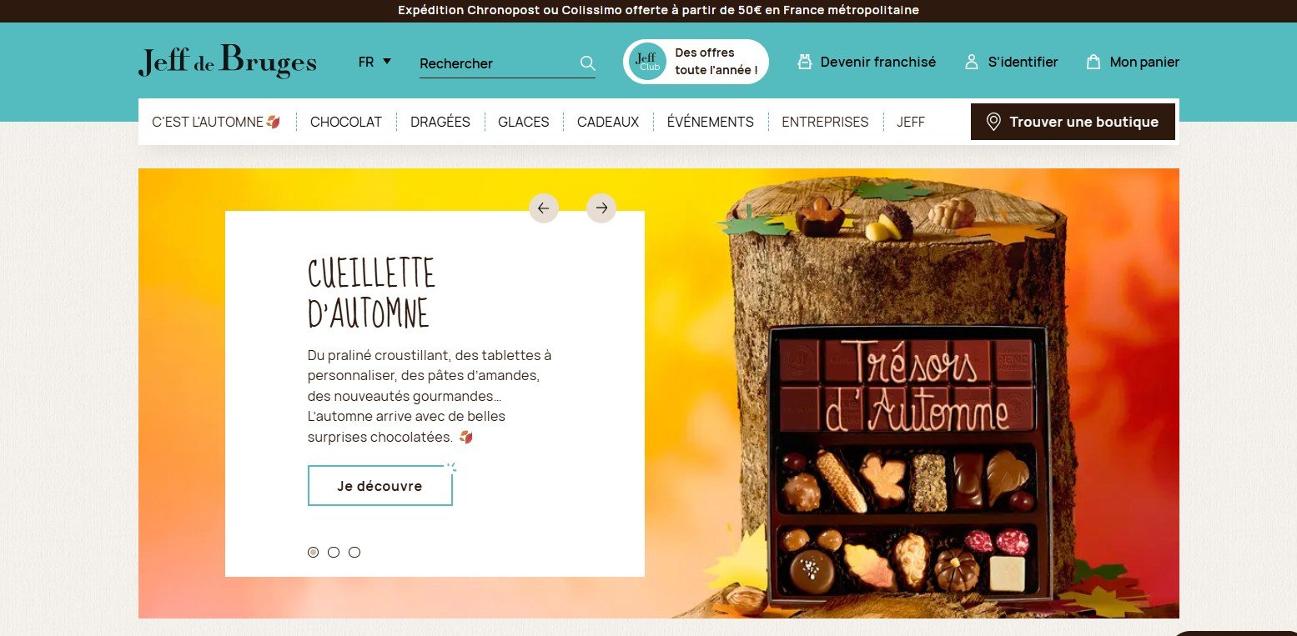Expand the CHOCOLAT menu

346,122
